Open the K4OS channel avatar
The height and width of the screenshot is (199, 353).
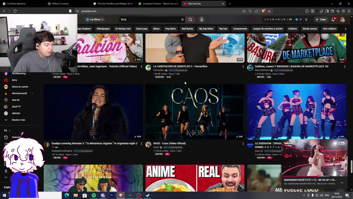click(148, 145)
